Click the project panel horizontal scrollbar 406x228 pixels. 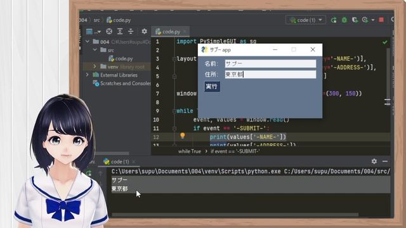click(112, 153)
